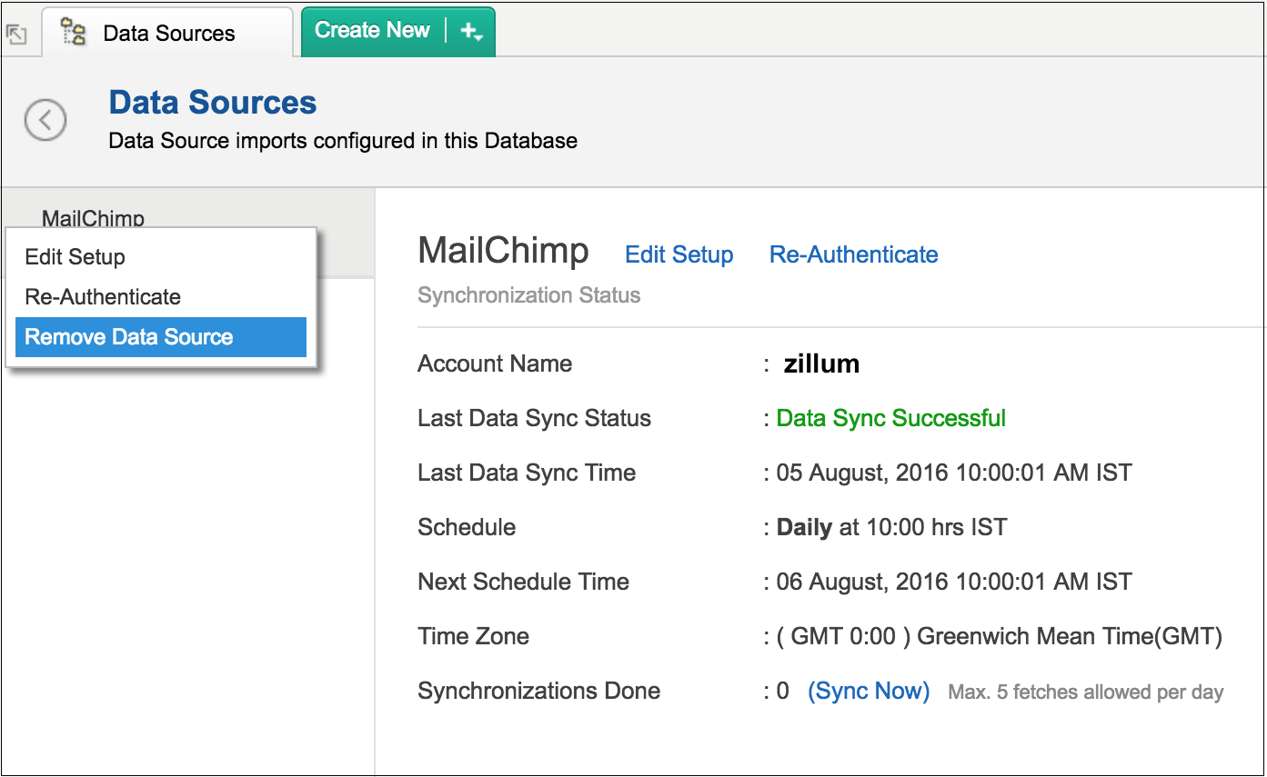Click the Sync Now link

[869, 692]
